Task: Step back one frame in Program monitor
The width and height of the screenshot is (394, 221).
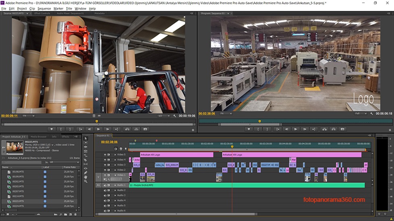Action: pyautogui.click(x=286, y=129)
